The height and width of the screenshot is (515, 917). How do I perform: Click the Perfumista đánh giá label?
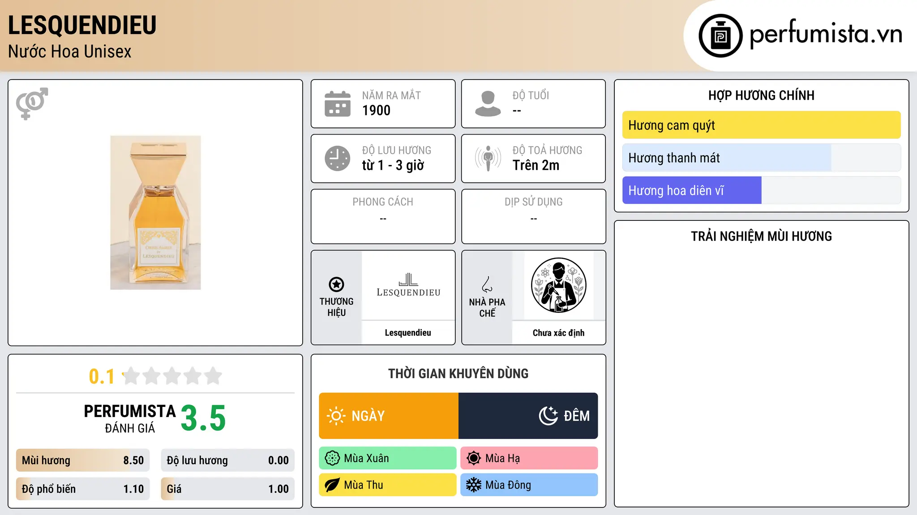tap(130, 418)
